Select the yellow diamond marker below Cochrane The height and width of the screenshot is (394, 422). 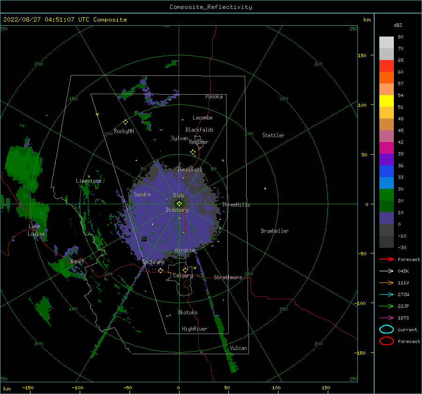click(161, 270)
